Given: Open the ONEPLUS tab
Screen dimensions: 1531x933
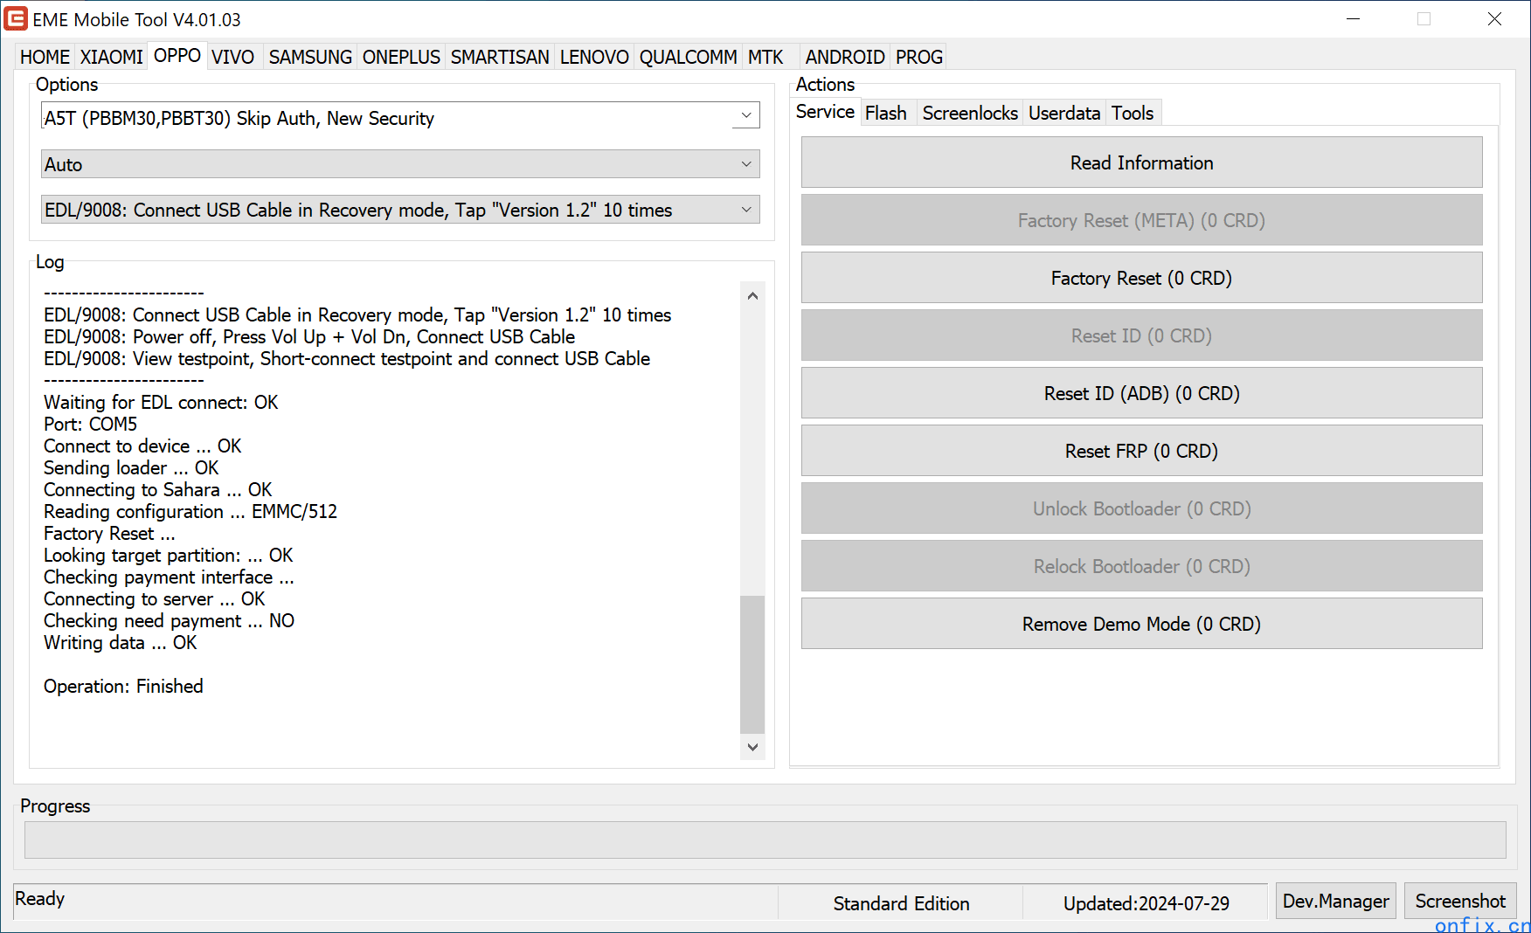Looking at the screenshot, I should 401,57.
